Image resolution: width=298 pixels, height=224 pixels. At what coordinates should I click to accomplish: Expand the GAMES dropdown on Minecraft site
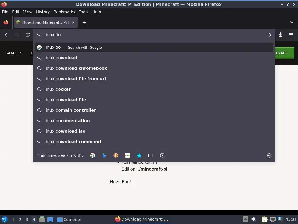14,53
